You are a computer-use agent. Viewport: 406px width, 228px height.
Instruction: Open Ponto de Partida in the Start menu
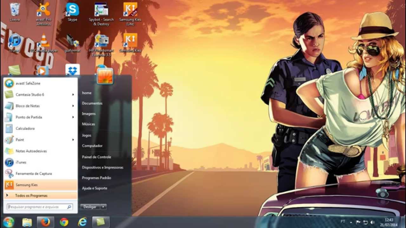[41, 117]
